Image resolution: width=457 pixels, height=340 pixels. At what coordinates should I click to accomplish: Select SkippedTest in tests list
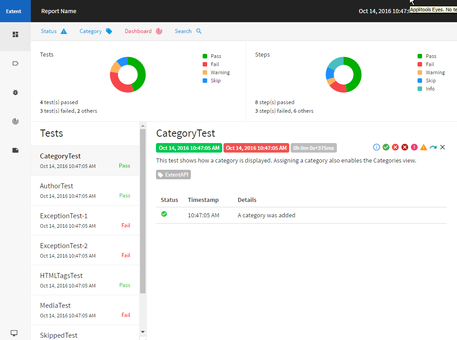click(85, 333)
